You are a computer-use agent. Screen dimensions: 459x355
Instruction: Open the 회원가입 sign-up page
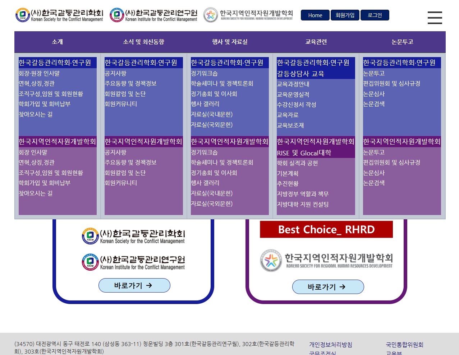(x=345, y=15)
